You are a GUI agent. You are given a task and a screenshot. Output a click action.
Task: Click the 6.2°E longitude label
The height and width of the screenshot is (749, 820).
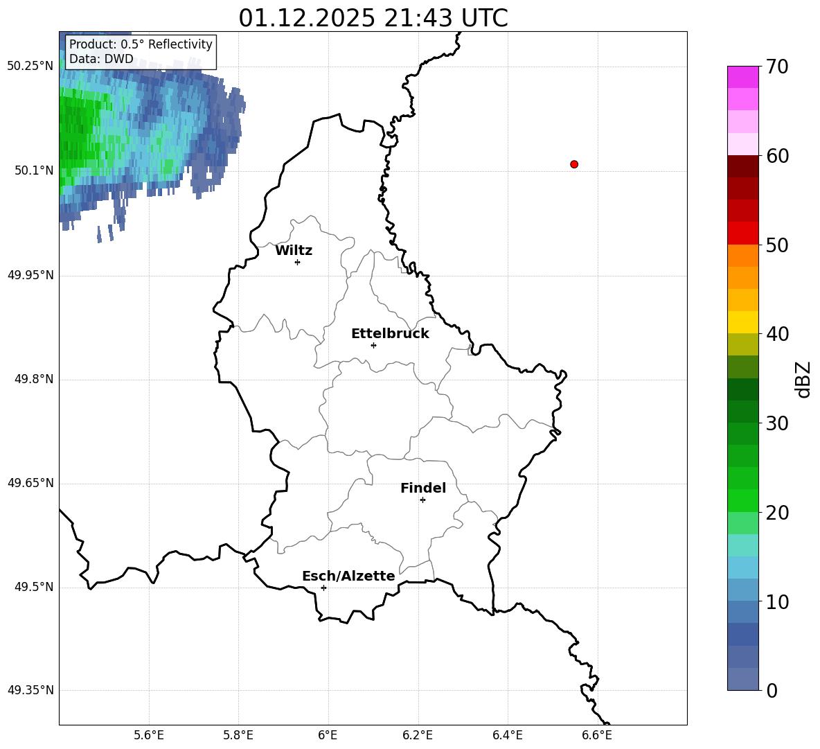tap(418, 736)
